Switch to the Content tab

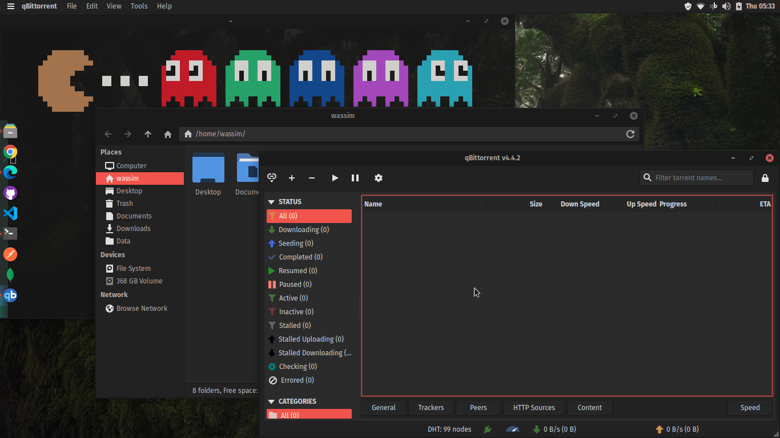tap(590, 408)
